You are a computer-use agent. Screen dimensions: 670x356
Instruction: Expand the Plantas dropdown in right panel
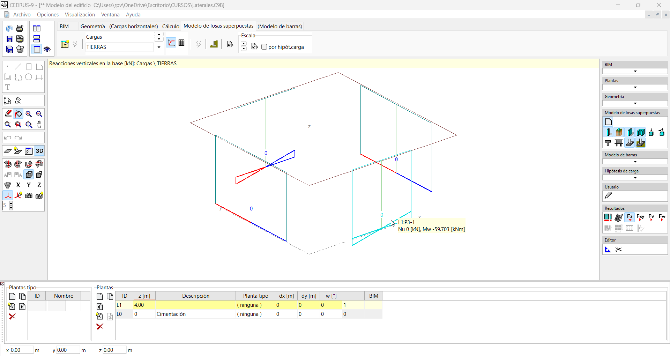tap(635, 87)
